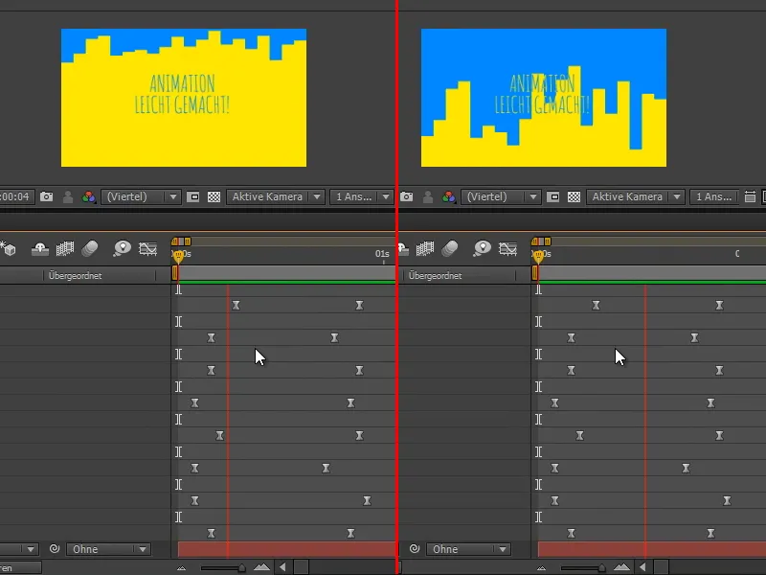766x575 pixels.
Task: Open Aktive Kamera dropdown in right viewer
Action: [x=635, y=196]
